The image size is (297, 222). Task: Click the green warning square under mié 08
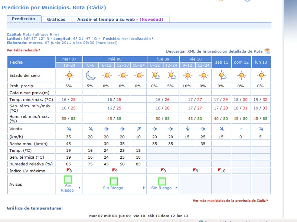coord(114,181)
